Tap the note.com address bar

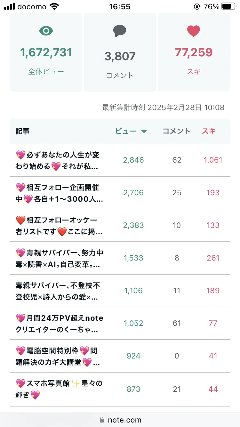[x=120, y=420]
